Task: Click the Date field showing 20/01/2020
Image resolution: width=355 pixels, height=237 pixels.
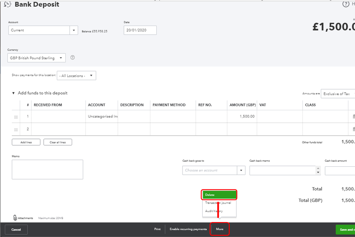Action: pyautogui.click(x=140, y=30)
